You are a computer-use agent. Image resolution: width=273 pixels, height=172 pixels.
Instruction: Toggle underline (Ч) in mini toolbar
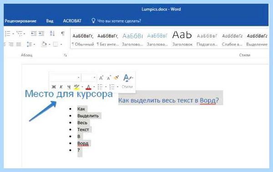(69, 87)
